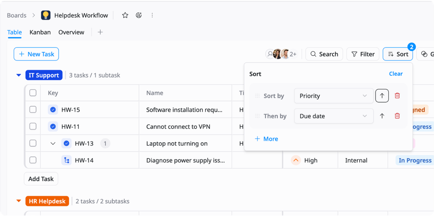
Task: Tick the checkbox for HW-13
Action: pyautogui.click(x=33, y=144)
